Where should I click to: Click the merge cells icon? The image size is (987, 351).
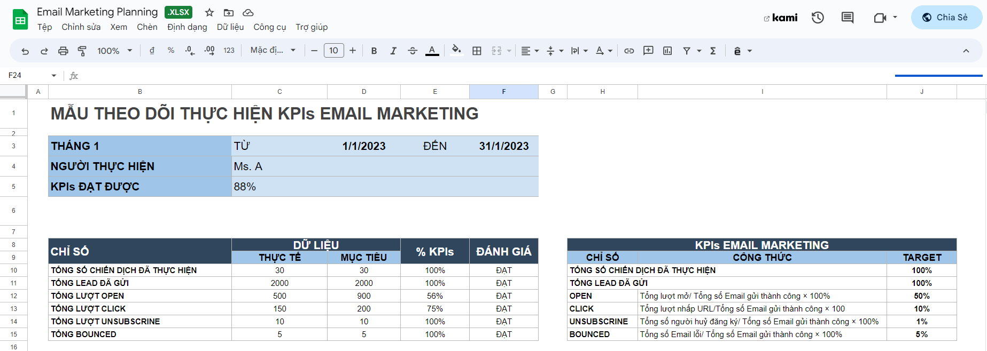click(x=496, y=51)
